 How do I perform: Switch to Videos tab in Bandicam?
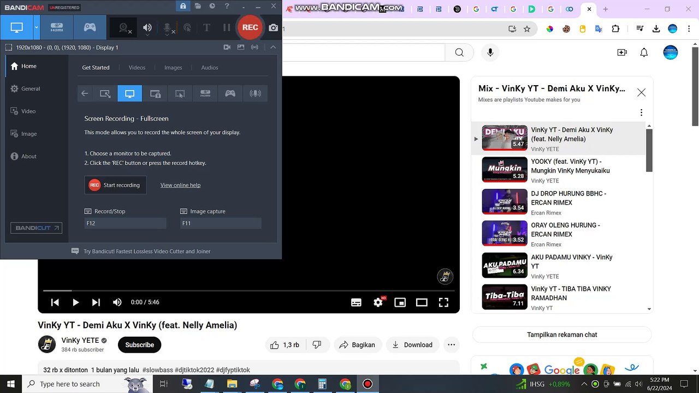(137, 68)
